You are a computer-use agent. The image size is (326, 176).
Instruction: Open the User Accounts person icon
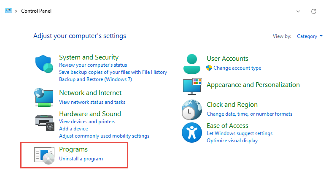[x=192, y=64]
